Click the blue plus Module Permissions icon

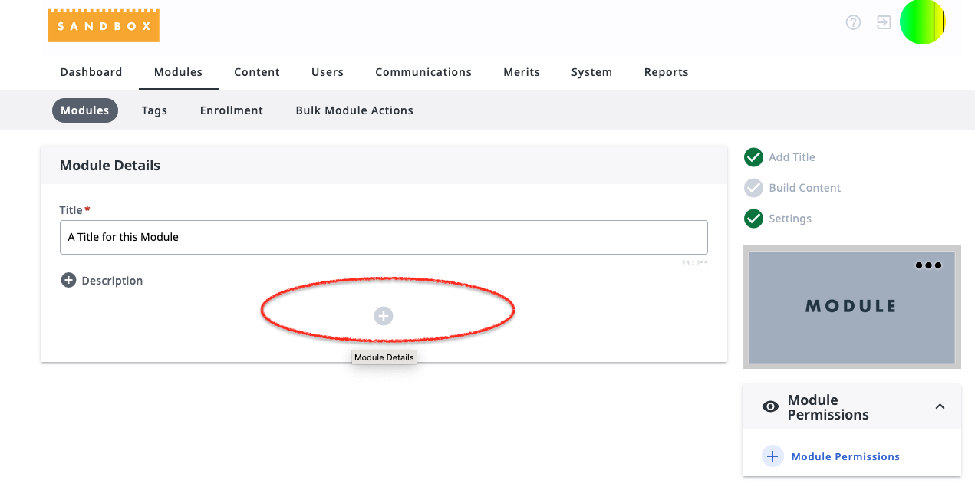point(772,456)
